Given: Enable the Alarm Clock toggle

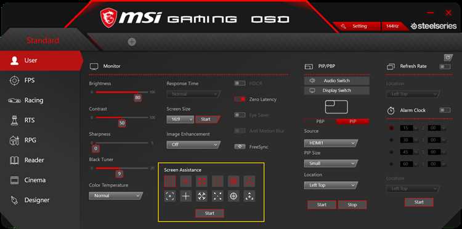Looking at the screenshot, I should pos(445,110).
